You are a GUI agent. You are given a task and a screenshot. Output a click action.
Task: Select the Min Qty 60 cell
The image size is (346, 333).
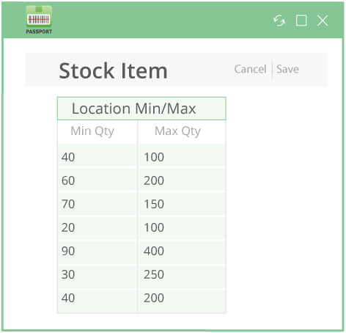click(x=97, y=180)
